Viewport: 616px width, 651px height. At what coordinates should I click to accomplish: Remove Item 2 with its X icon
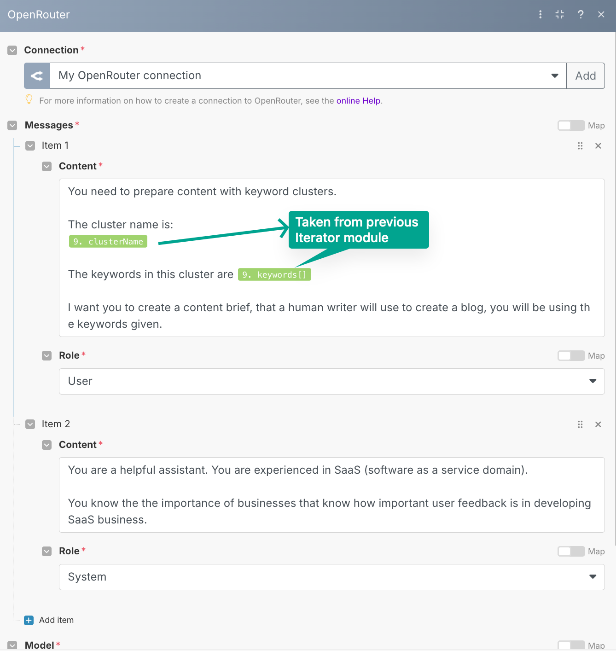pos(598,424)
